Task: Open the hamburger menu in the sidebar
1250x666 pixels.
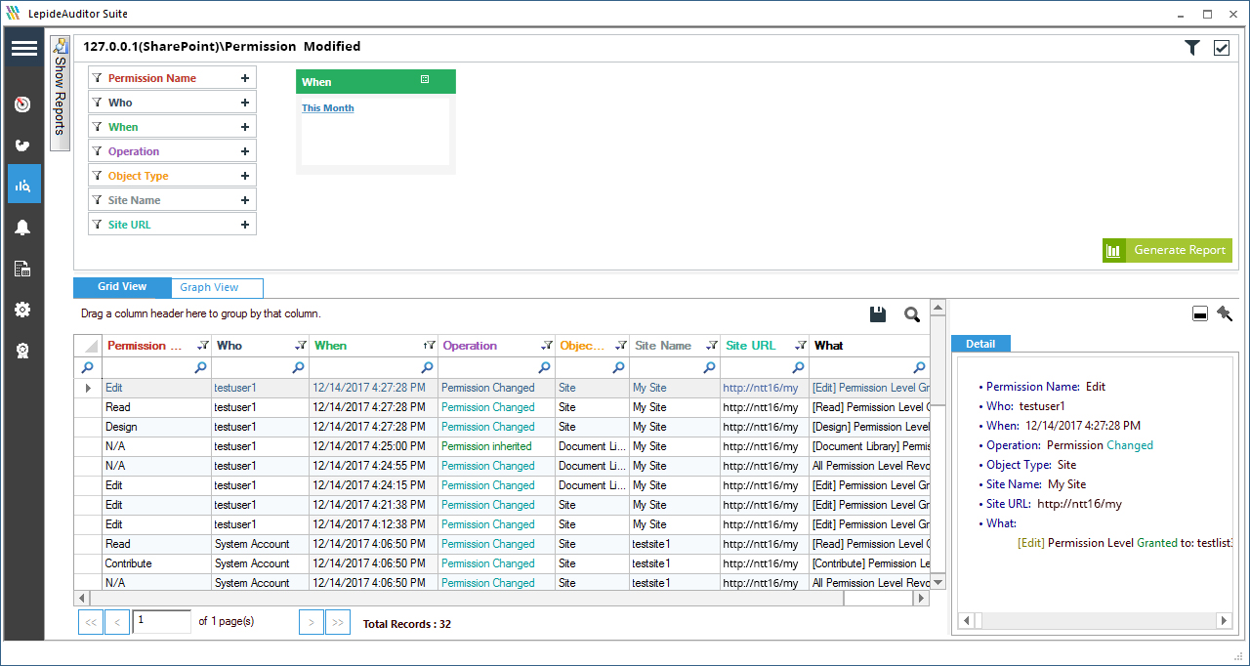Action: pos(23,49)
